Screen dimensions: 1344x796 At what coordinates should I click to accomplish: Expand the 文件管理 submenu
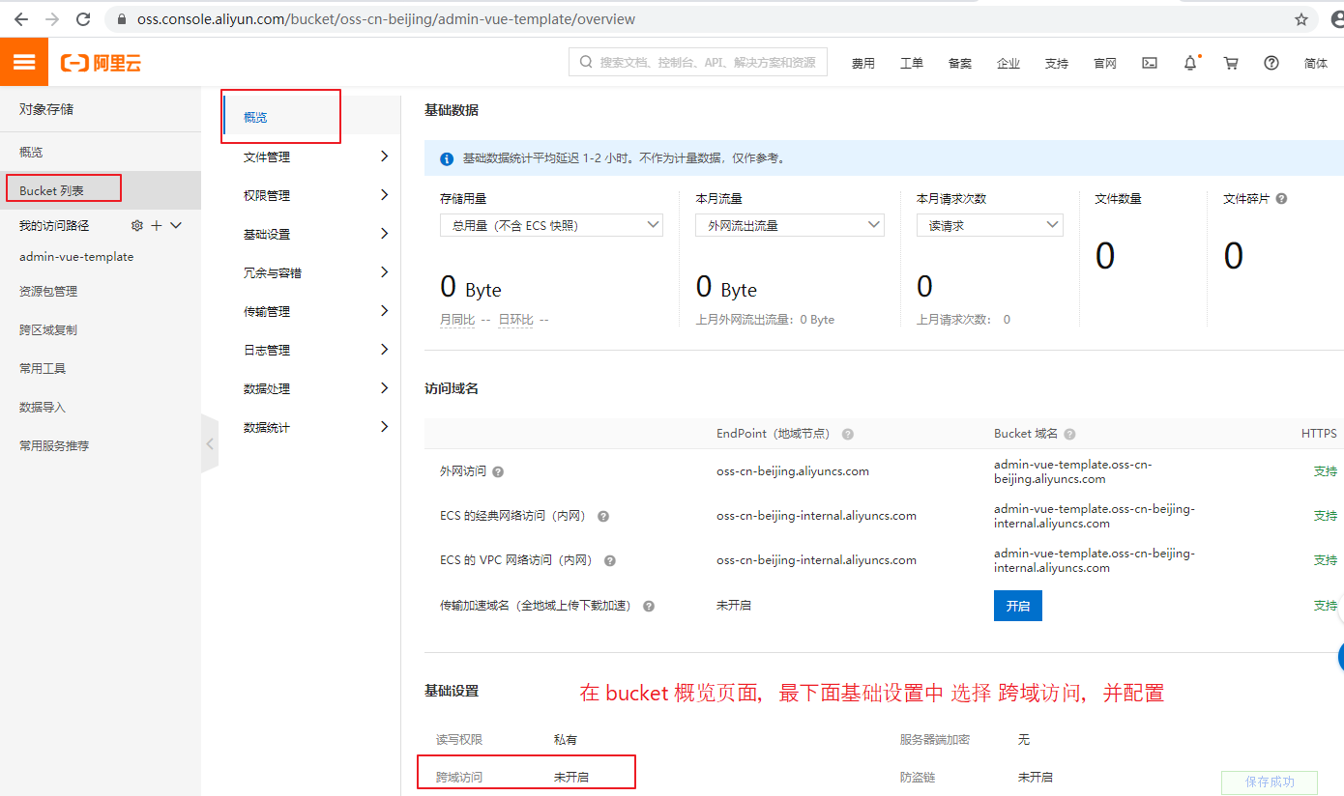click(x=384, y=156)
